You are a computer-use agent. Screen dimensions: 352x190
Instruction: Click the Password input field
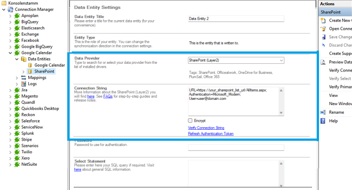pyautogui.click(x=236, y=148)
